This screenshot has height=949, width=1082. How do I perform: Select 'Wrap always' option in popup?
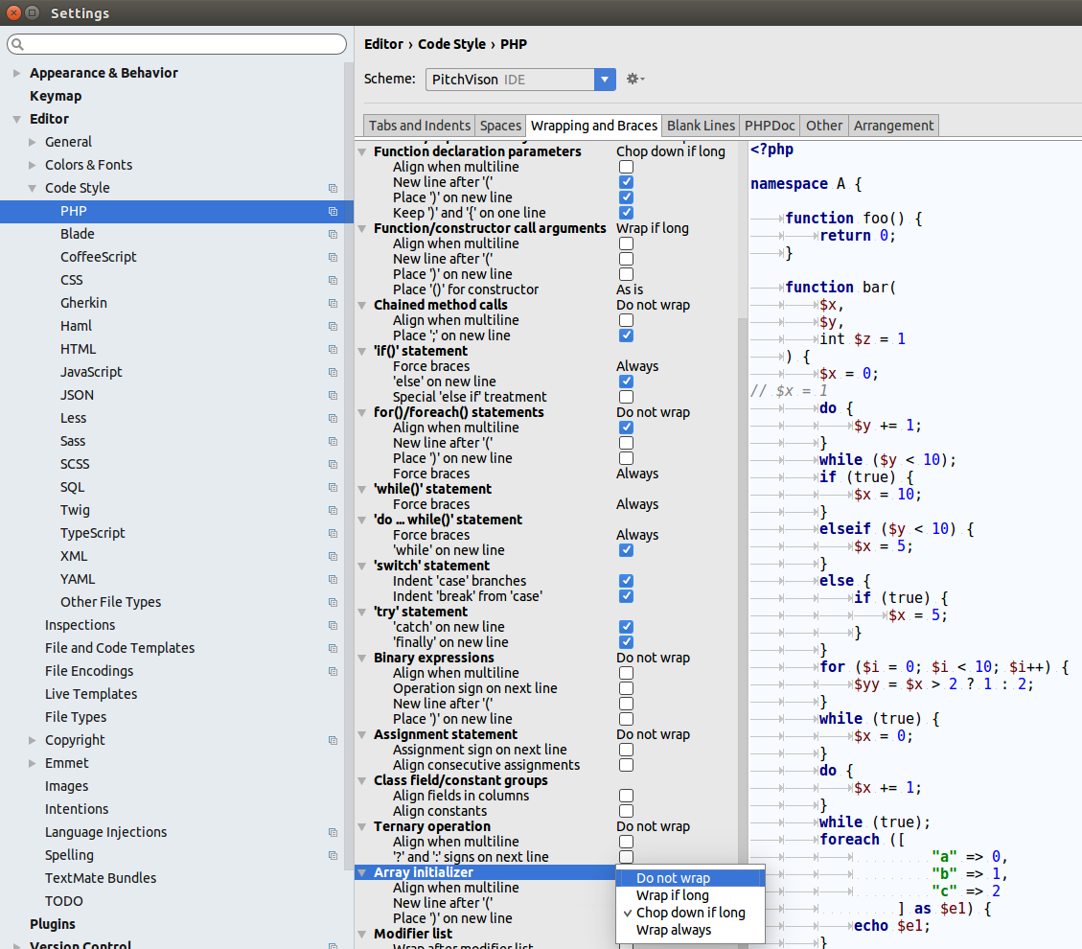(x=674, y=930)
